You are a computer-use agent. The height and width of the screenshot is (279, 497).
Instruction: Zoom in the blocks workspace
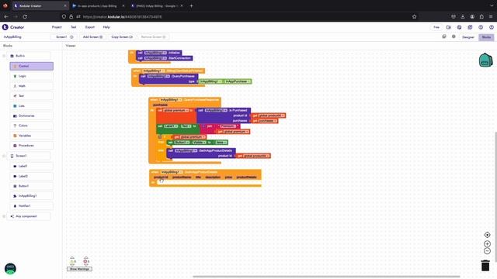pos(487,244)
